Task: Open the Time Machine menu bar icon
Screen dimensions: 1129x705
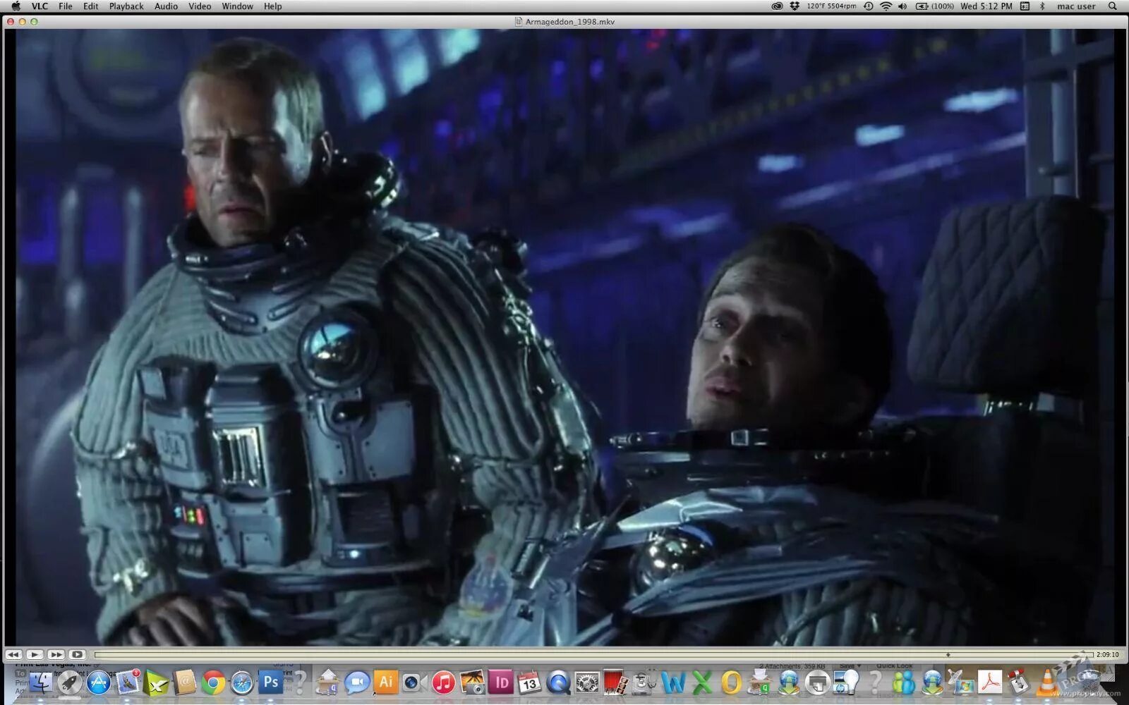Action: click(869, 6)
